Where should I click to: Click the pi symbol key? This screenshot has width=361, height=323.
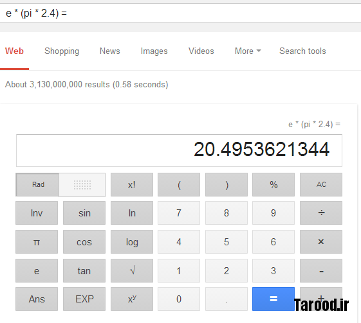point(37,242)
